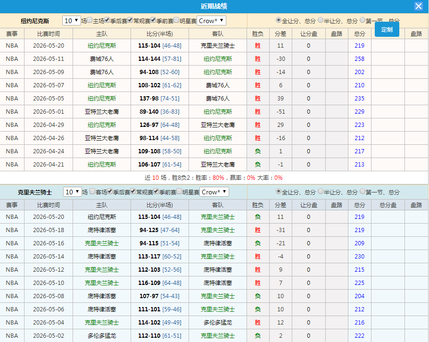This screenshot has height=342, width=429.
Task: Click home team 费城76人 on 2026-05-11
Action: pyautogui.click(x=101, y=59)
